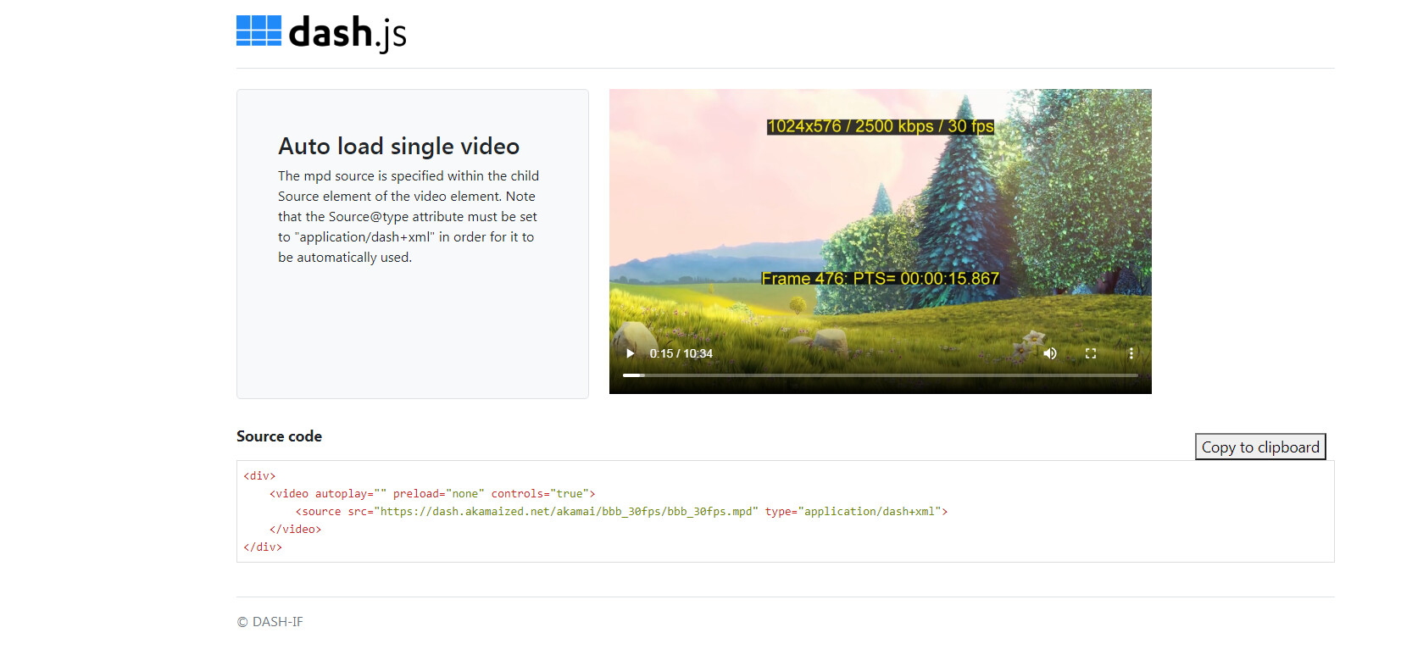Click the description paragraph about mpd source
Image resolution: width=1412 pixels, height=655 pixels.
click(x=409, y=217)
